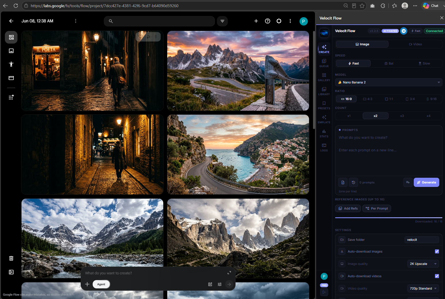445x299 pixels.
Task: Click the add-note icon in prompt box
Action: [210, 284]
